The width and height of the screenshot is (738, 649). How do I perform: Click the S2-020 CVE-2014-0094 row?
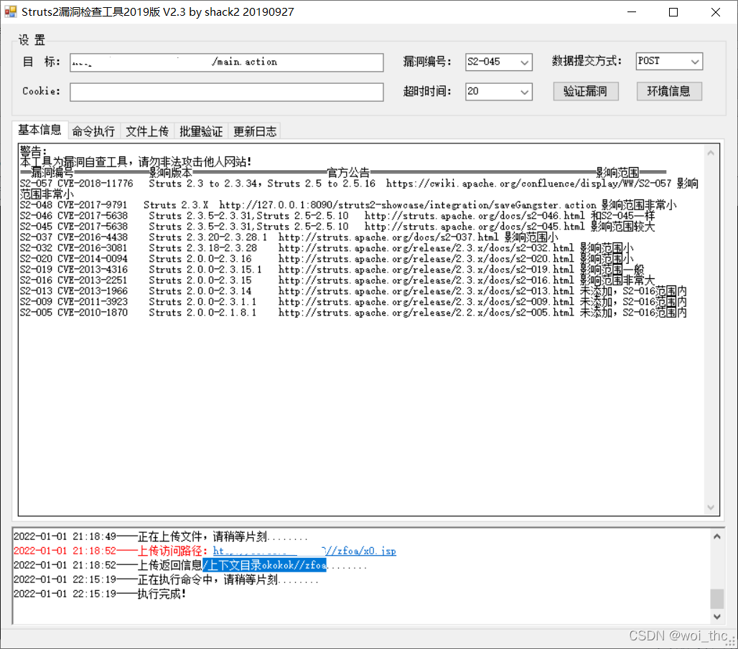[327, 259]
